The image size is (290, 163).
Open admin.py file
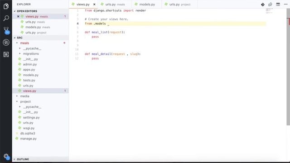click(x=30, y=64)
